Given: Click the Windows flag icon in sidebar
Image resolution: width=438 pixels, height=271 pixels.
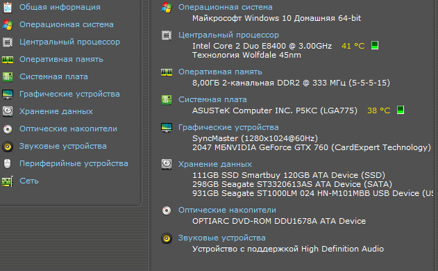Looking at the screenshot, I should pyautogui.click(x=8, y=25).
